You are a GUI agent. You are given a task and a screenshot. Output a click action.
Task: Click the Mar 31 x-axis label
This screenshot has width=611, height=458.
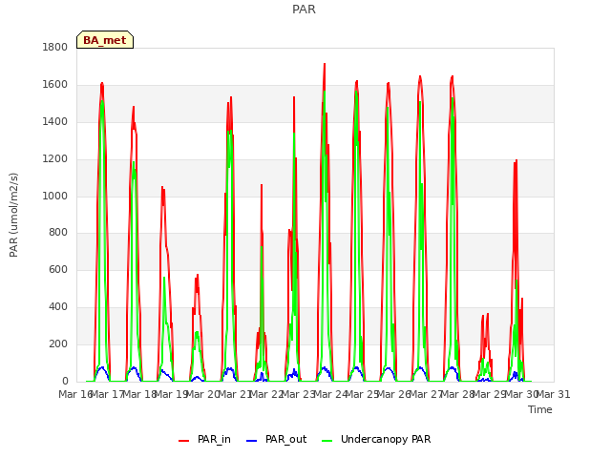pyautogui.click(x=554, y=394)
